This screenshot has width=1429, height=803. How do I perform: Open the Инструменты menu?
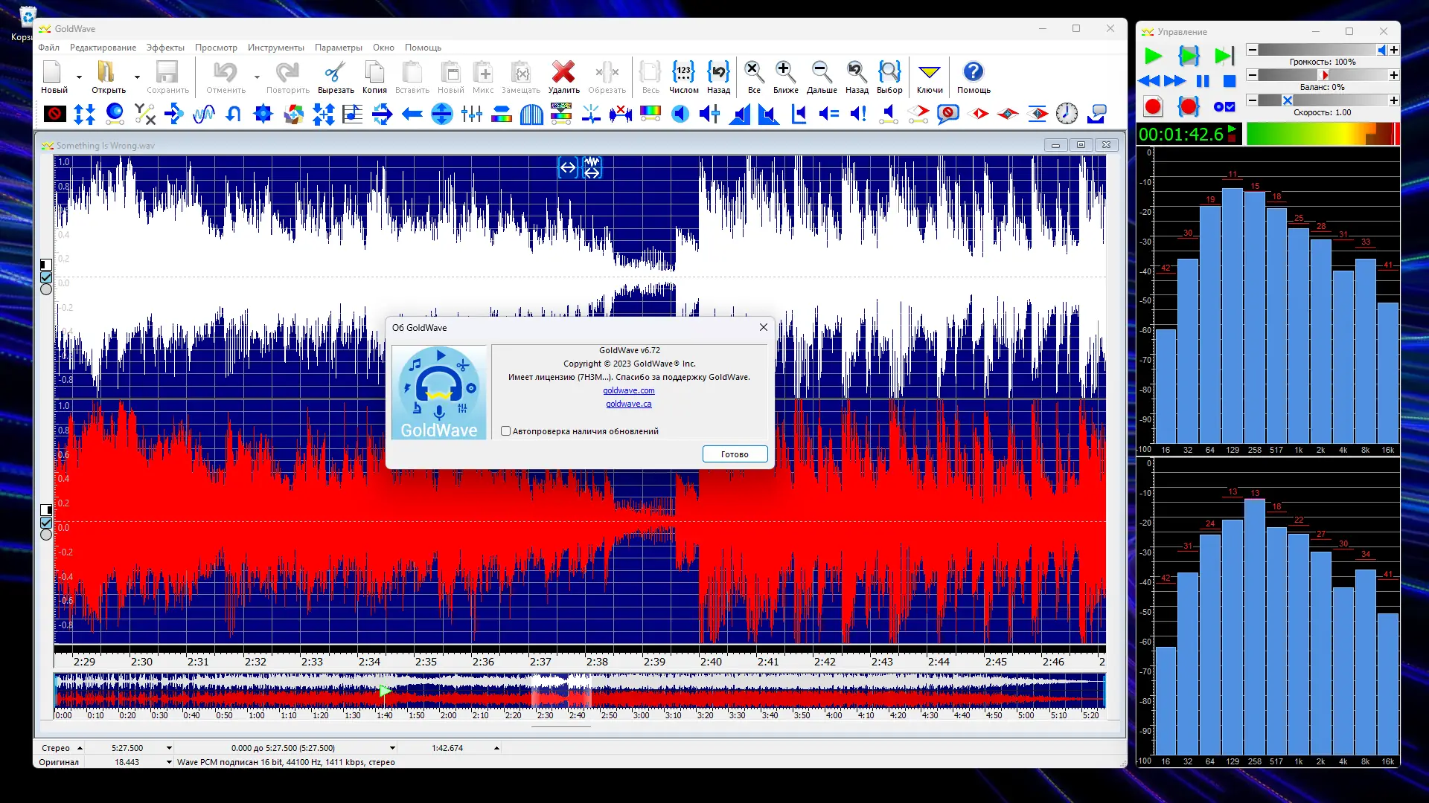click(x=275, y=48)
